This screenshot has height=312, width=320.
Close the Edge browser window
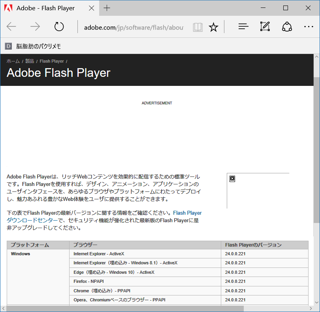tap(308, 8)
